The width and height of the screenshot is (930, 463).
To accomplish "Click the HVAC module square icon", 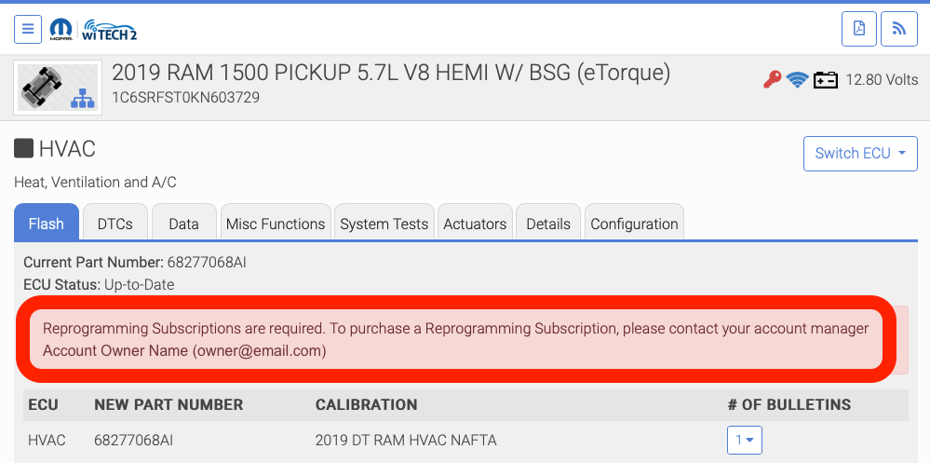I will point(23,148).
